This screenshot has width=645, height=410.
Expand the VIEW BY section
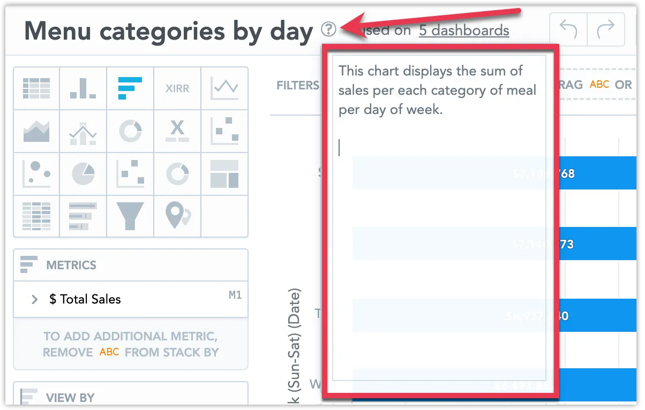point(70,397)
